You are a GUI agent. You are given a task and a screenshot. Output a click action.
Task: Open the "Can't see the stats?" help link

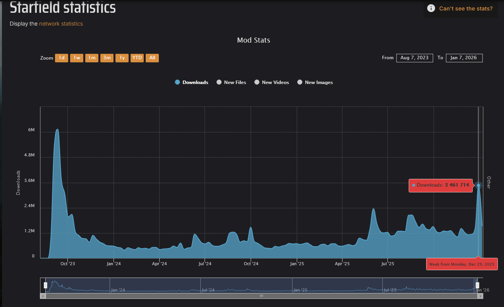(x=466, y=9)
